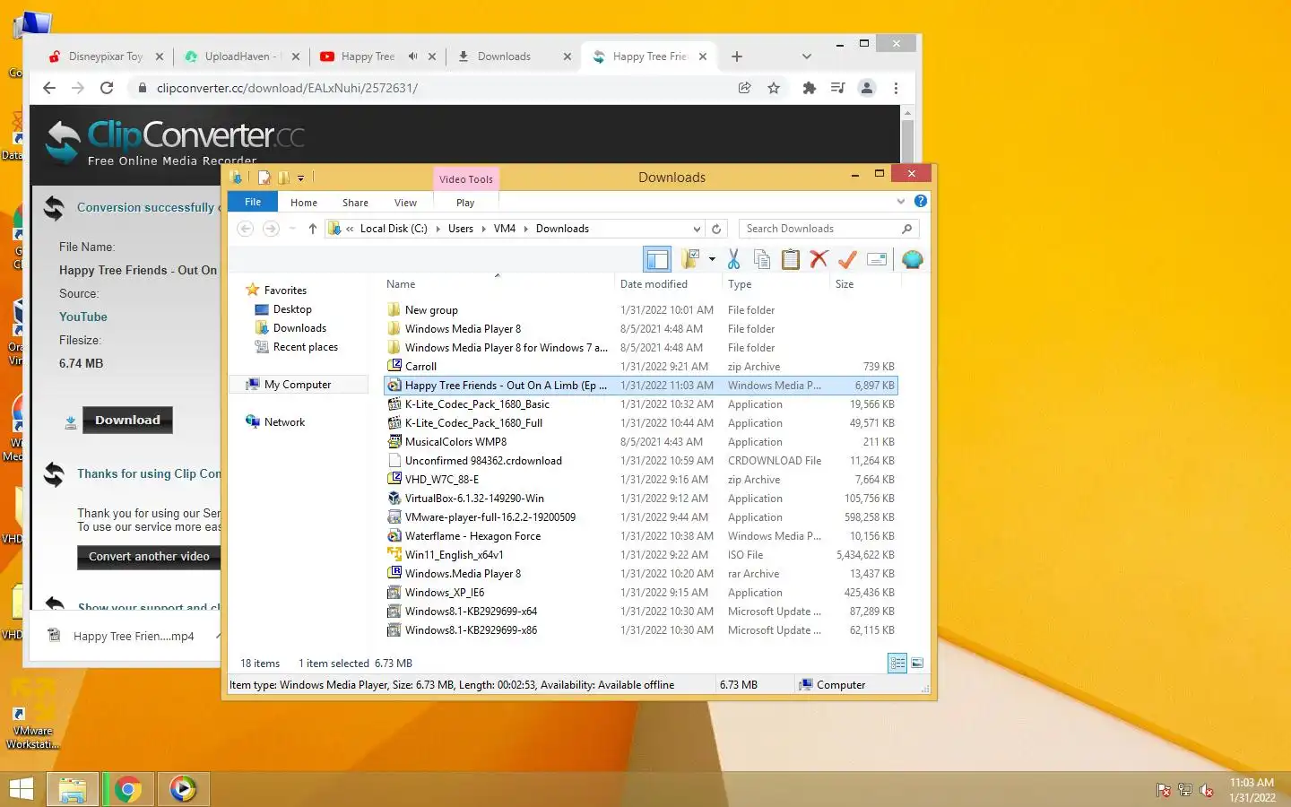Expand the double-chevron before Local Disk

tap(350, 229)
